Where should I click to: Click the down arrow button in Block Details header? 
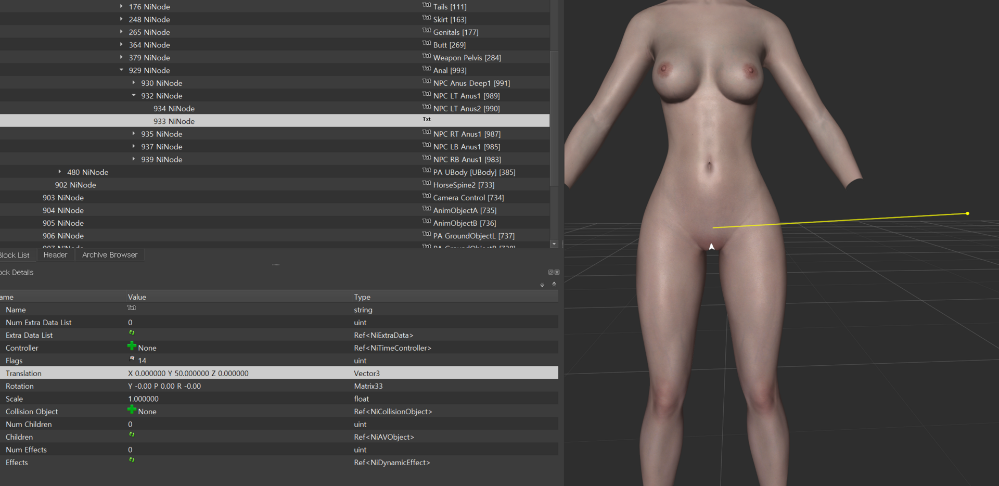click(542, 285)
